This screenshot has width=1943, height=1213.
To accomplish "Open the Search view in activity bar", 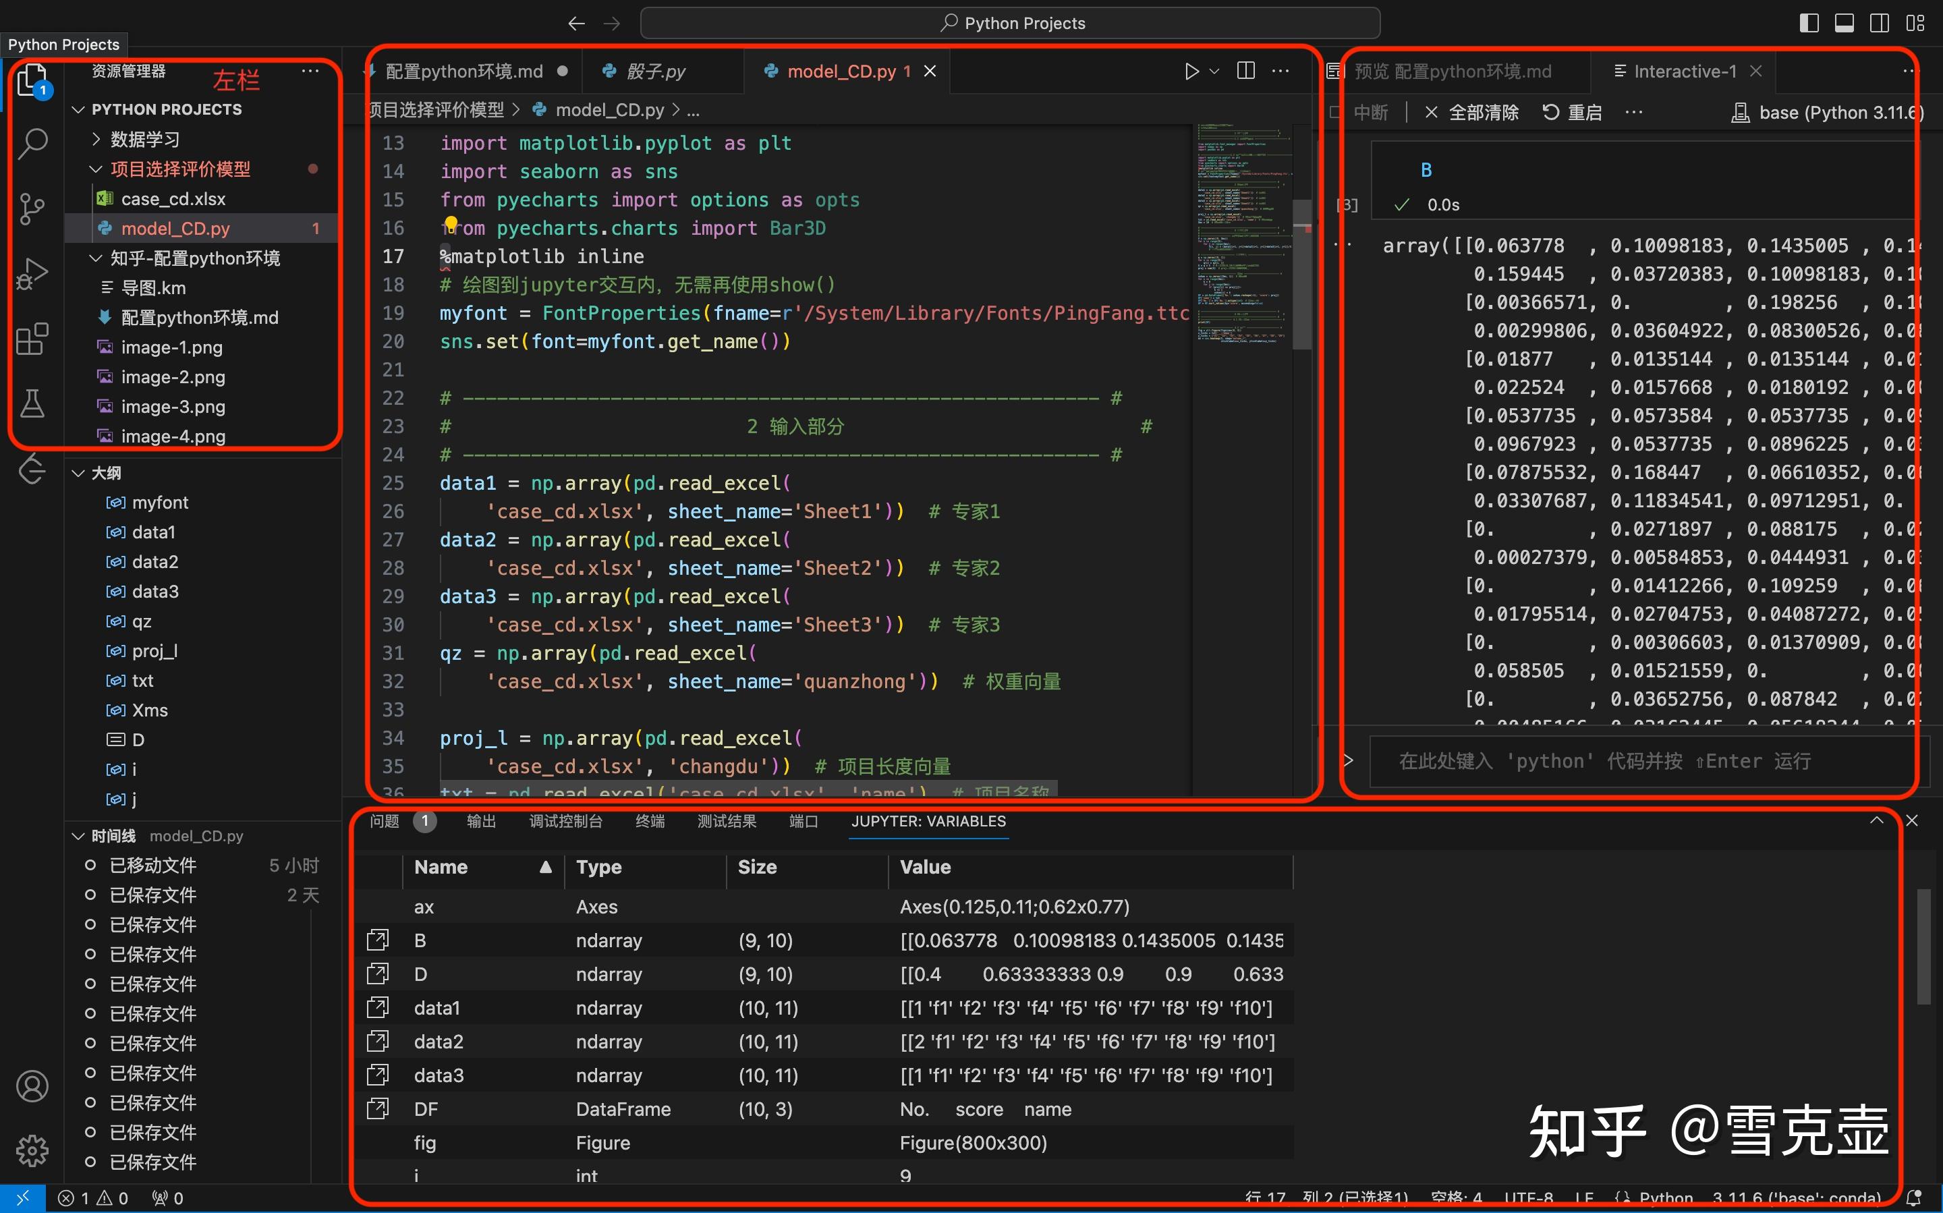I will 33,143.
